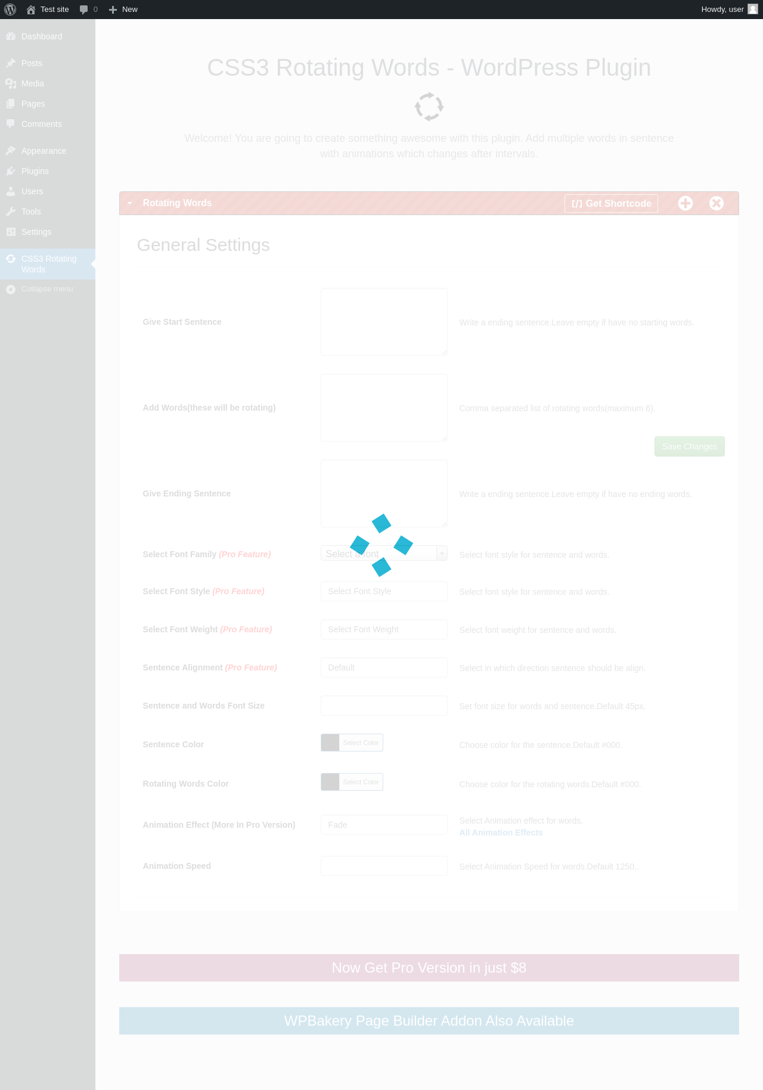Viewport: 763px width, 1090px height.
Task: Click the Save Changes button
Action: point(690,446)
